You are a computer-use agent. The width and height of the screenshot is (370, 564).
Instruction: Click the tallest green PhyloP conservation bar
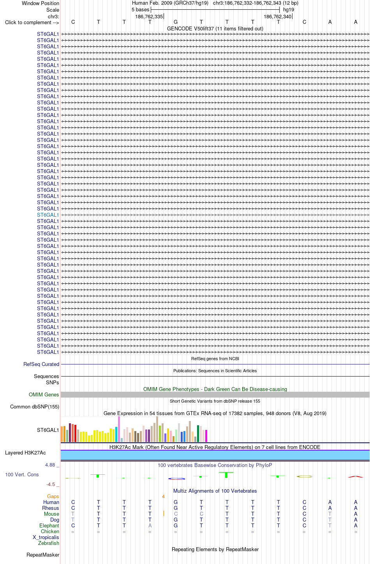coord(226,475)
